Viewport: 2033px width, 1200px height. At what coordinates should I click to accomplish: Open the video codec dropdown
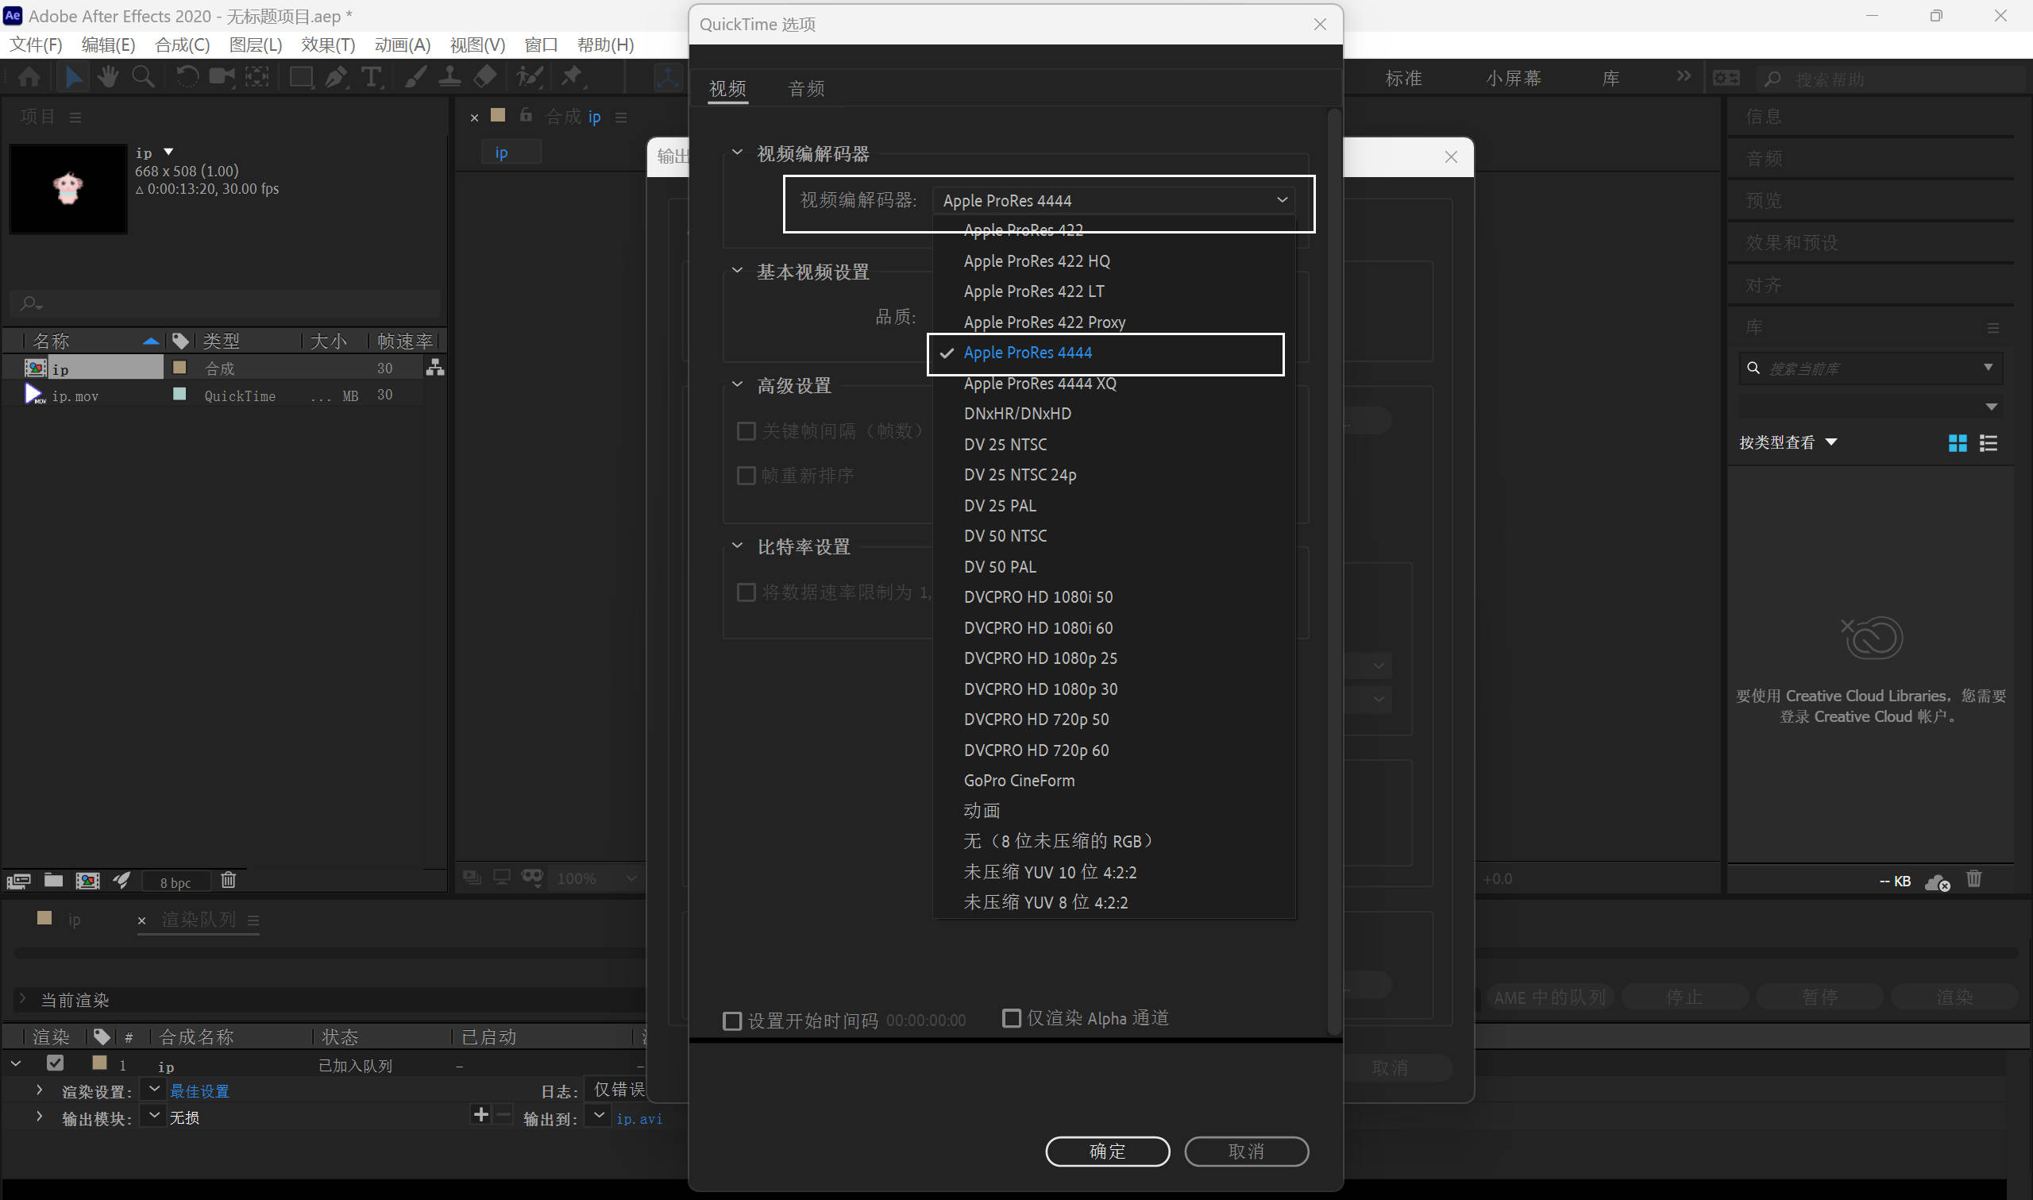pyautogui.click(x=1113, y=201)
